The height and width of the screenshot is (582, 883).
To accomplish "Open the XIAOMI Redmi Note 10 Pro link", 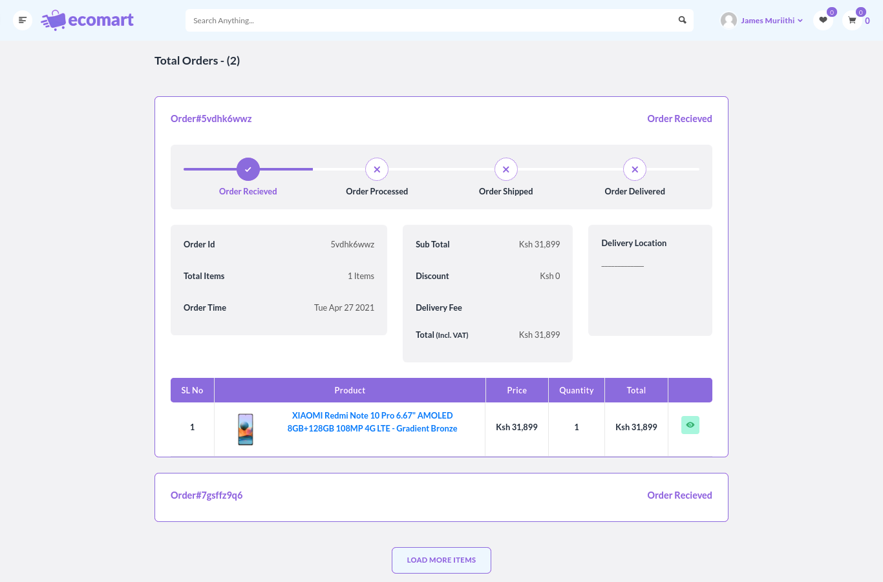I will click(372, 422).
